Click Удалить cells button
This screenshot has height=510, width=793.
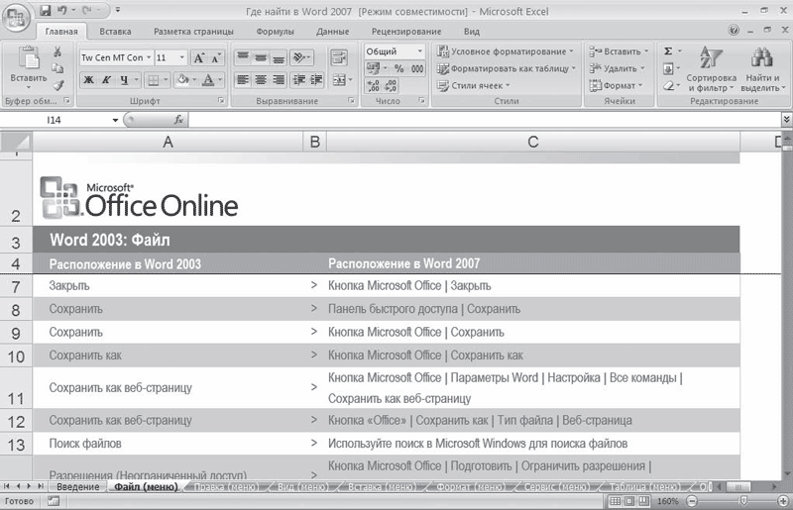pos(617,68)
